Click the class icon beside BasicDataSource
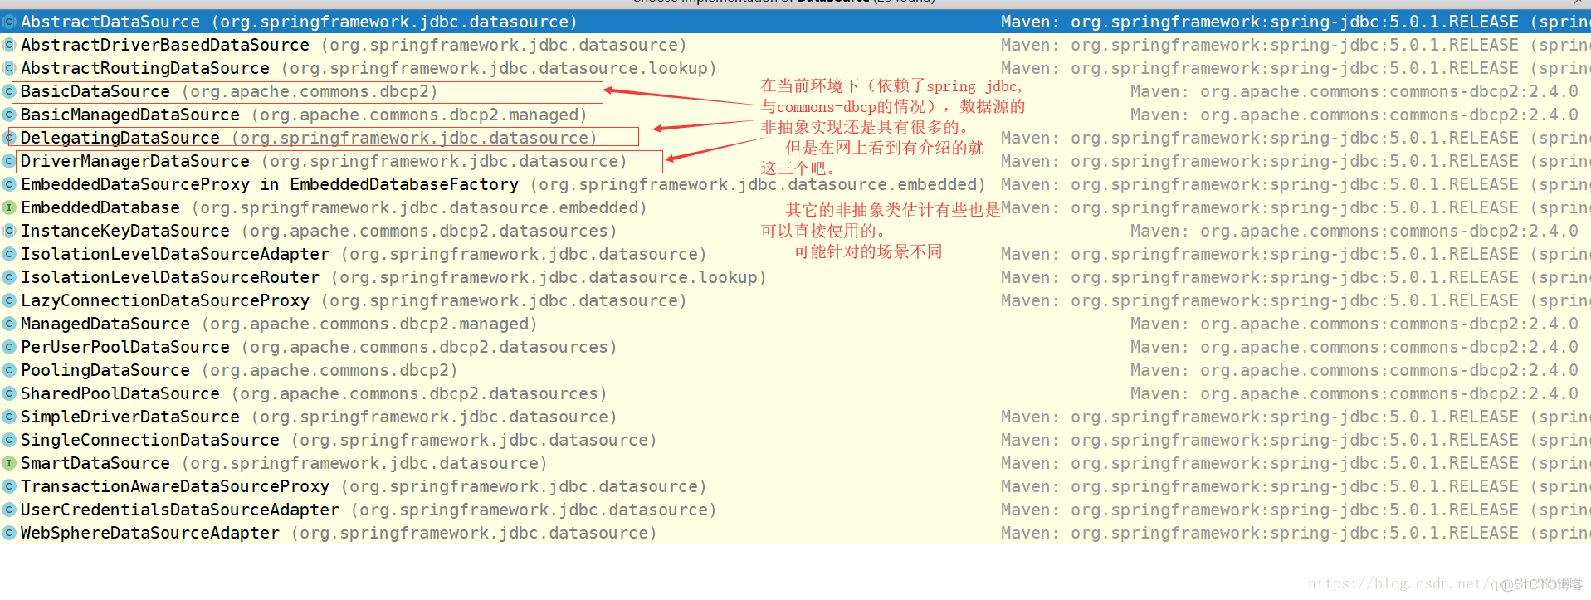 click(x=8, y=91)
